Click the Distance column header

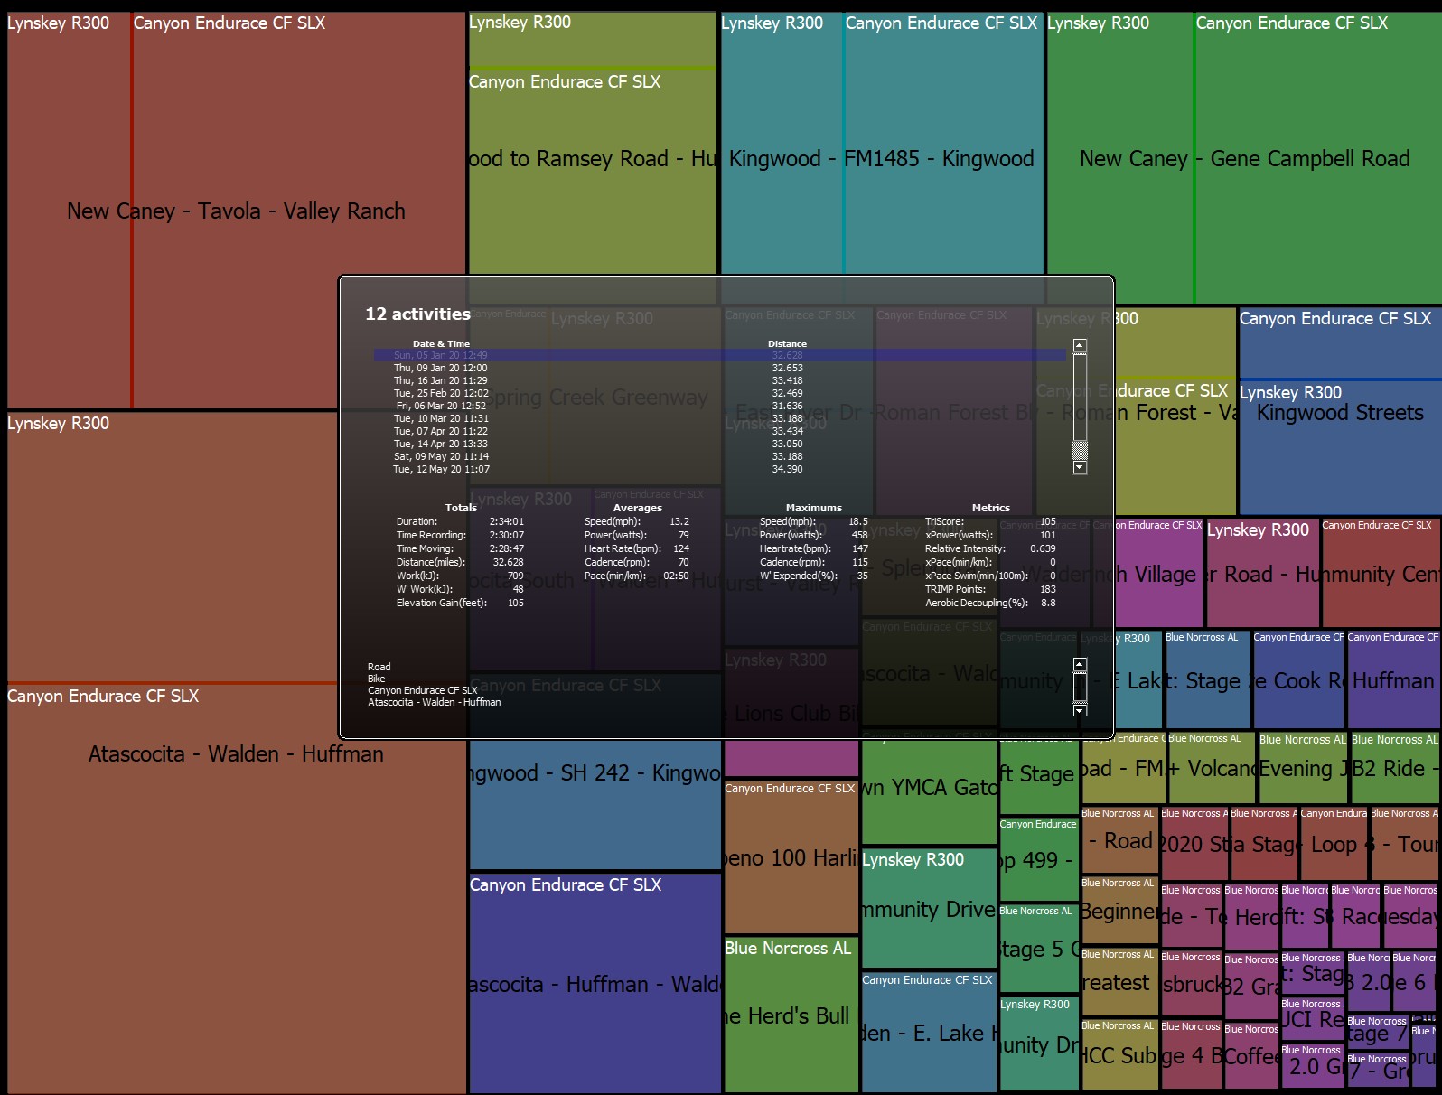[x=787, y=343]
